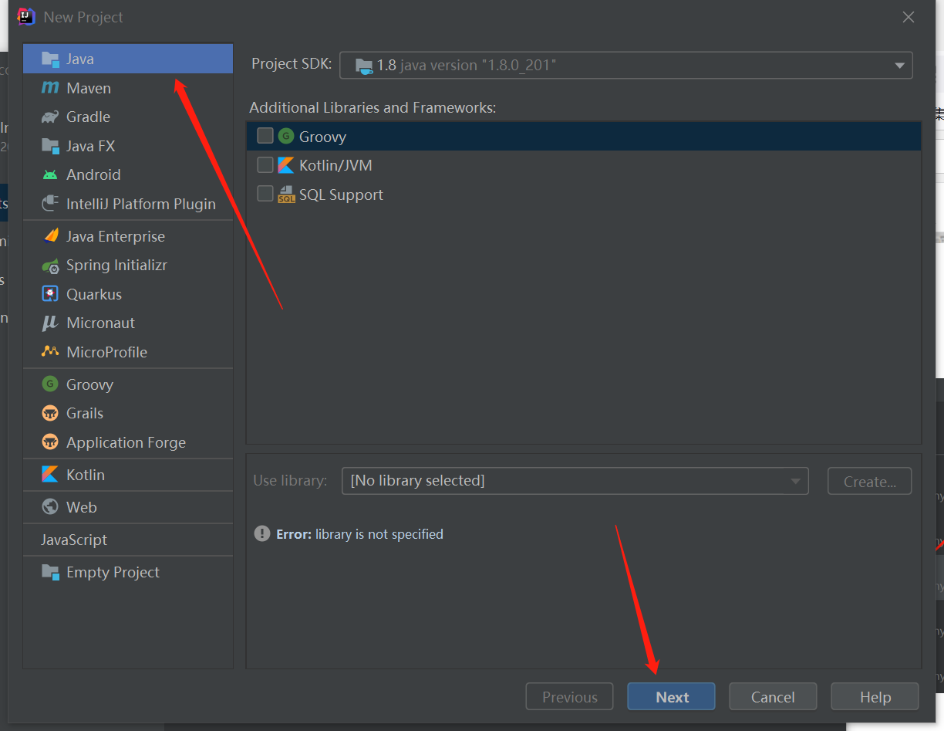This screenshot has height=731, width=944.
Task: Click 'Project SDK:' label
Action: (292, 63)
